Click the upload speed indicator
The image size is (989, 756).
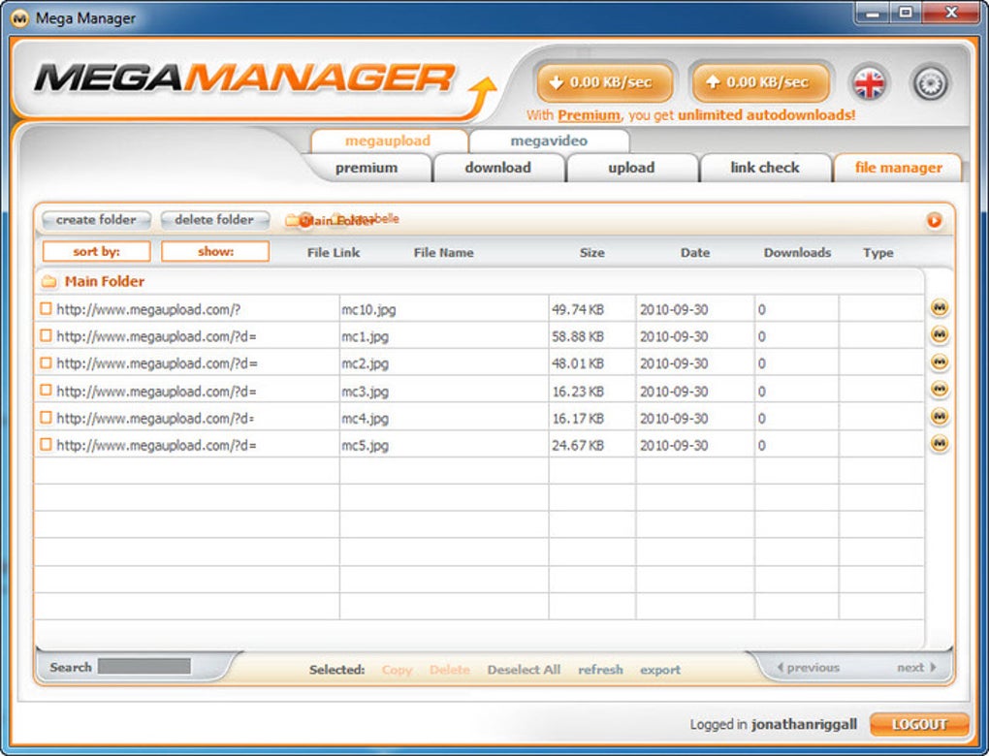[x=758, y=82]
